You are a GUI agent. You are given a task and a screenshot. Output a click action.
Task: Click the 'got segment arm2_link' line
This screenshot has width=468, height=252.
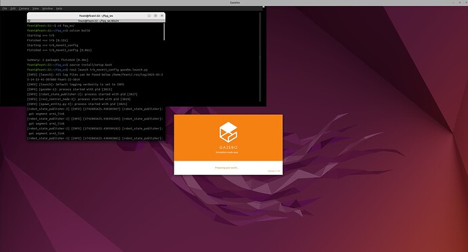(x=47, y=123)
